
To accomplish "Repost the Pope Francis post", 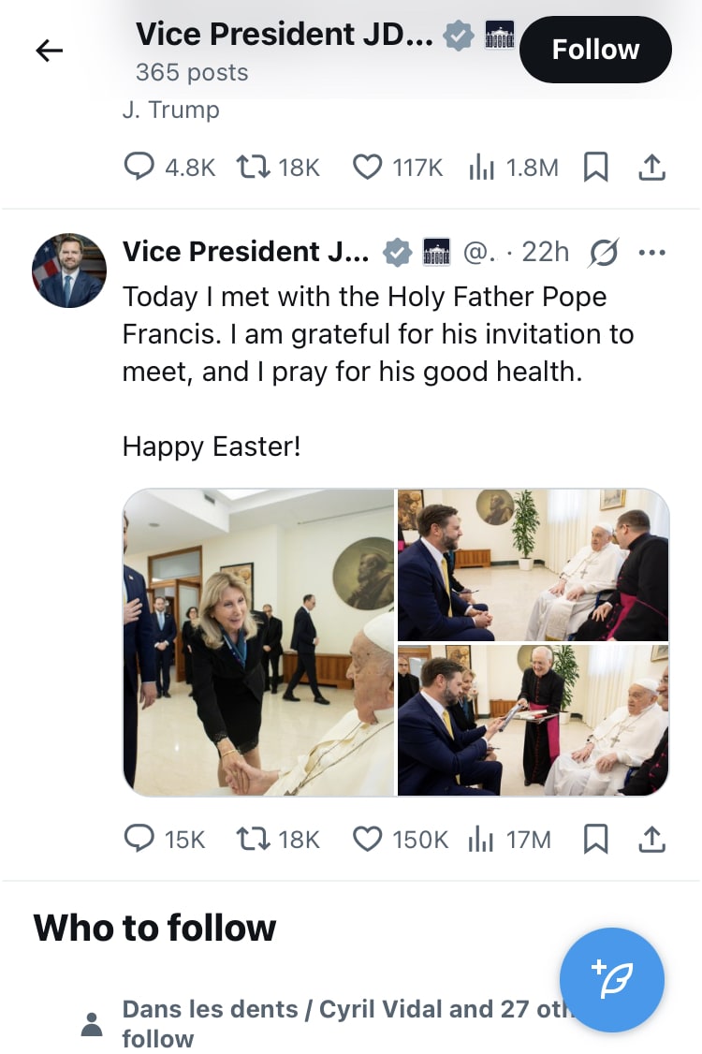I will (x=252, y=840).
